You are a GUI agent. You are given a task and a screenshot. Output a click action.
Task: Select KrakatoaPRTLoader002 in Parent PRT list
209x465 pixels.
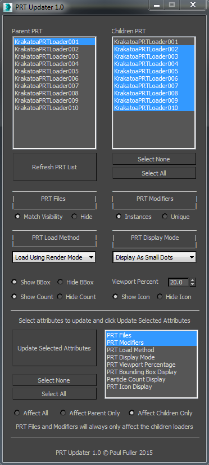[54, 49]
